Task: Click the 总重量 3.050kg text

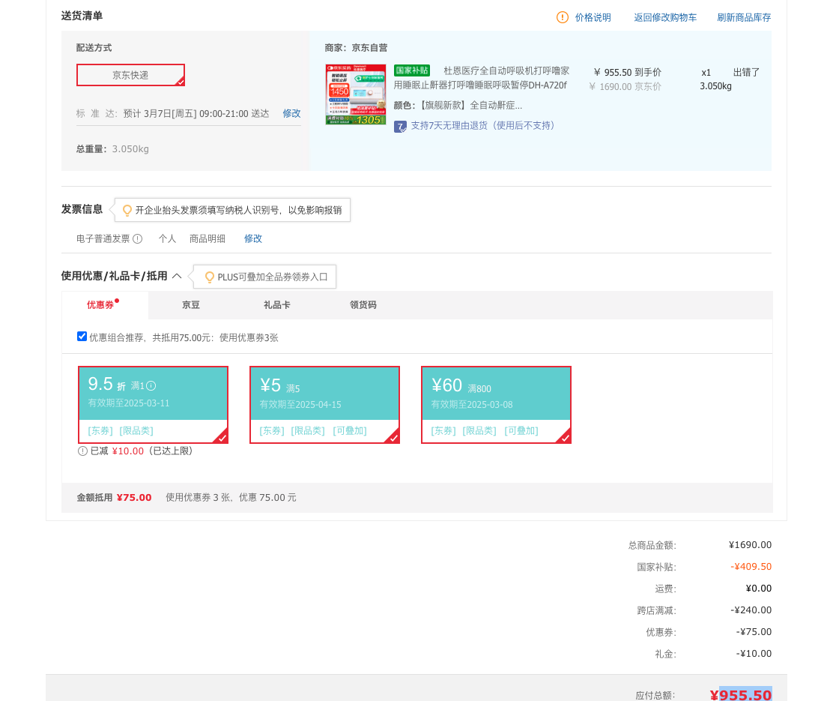Action: point(112,149)
